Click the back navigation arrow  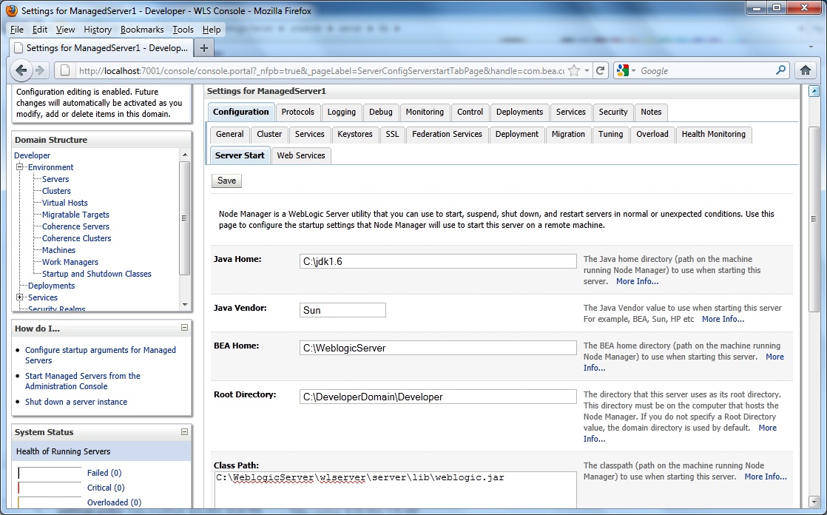(x=21, y=70)
